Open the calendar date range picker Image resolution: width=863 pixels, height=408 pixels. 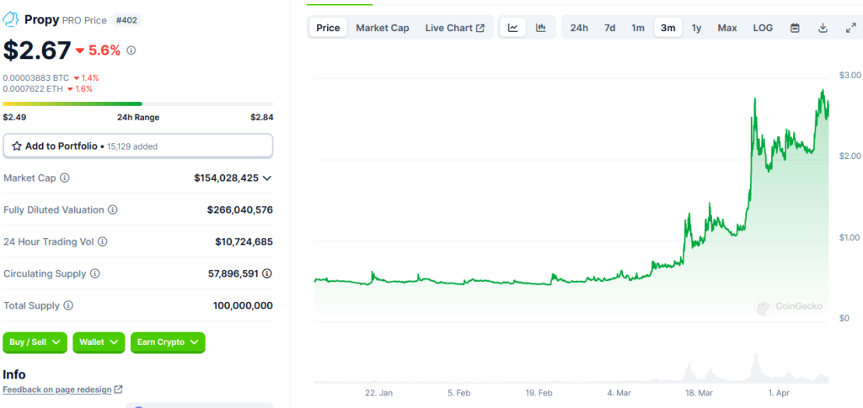click(x=795, y=28)
